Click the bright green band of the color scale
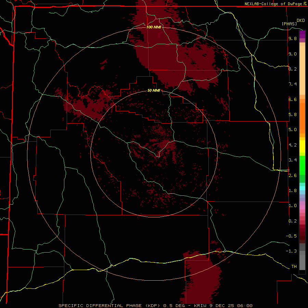The height and width of the screenshot is (308, 308). tap(302, 165)
